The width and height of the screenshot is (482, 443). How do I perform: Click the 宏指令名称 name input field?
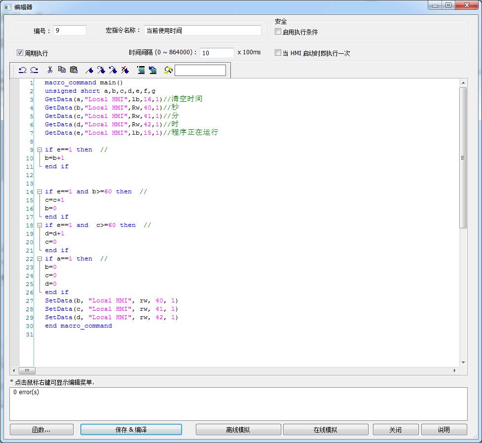[x=203, y=31]
